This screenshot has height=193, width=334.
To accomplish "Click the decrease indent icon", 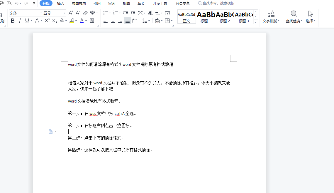I will (x=126, y=13).
